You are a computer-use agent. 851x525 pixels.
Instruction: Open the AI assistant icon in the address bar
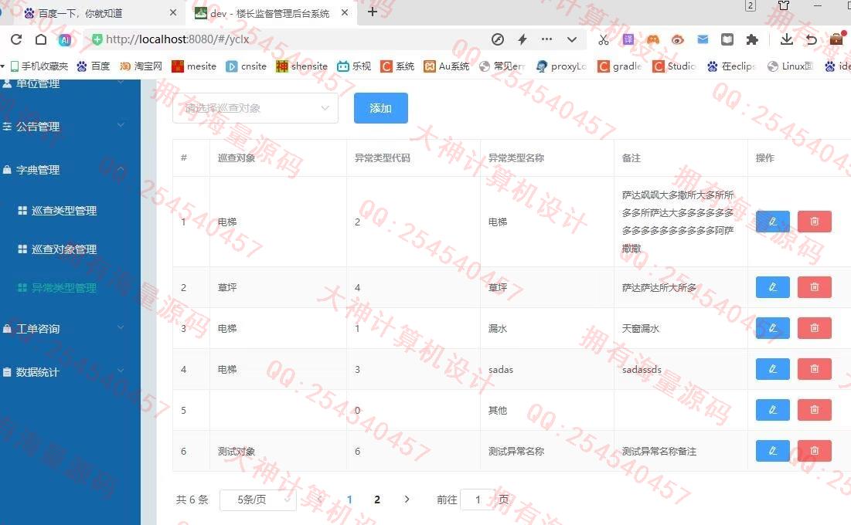[65, 39]
